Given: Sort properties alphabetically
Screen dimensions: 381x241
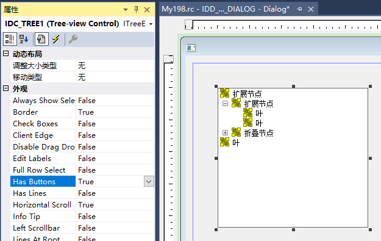Looking at the screenshot, I should (24, 39).
